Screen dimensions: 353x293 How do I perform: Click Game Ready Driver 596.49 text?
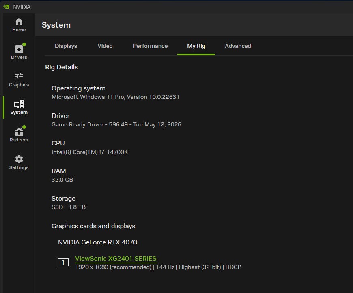click(116, 124)
